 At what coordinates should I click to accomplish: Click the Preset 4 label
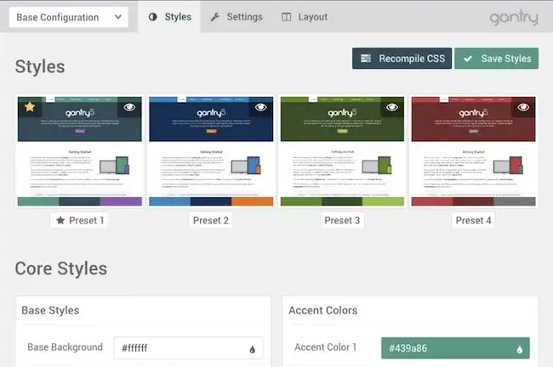point(473,221)
